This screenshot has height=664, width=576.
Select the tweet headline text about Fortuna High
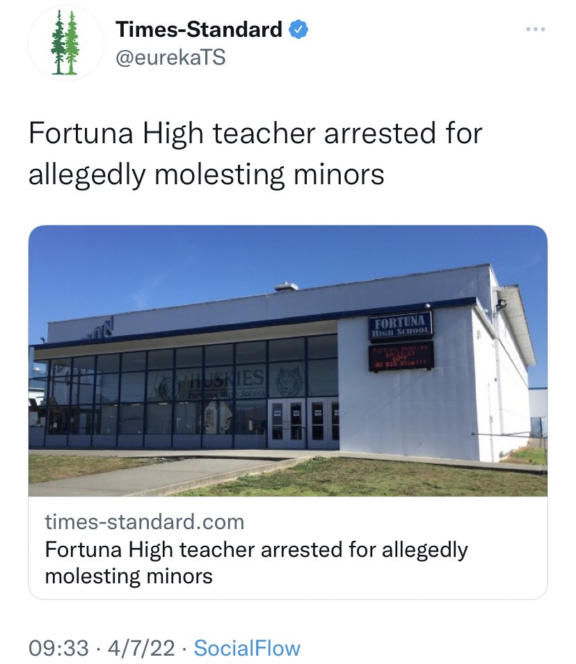255,153
